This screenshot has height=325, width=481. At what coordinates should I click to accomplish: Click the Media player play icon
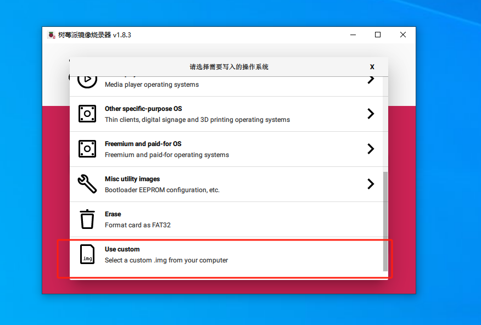coord(87,80)
